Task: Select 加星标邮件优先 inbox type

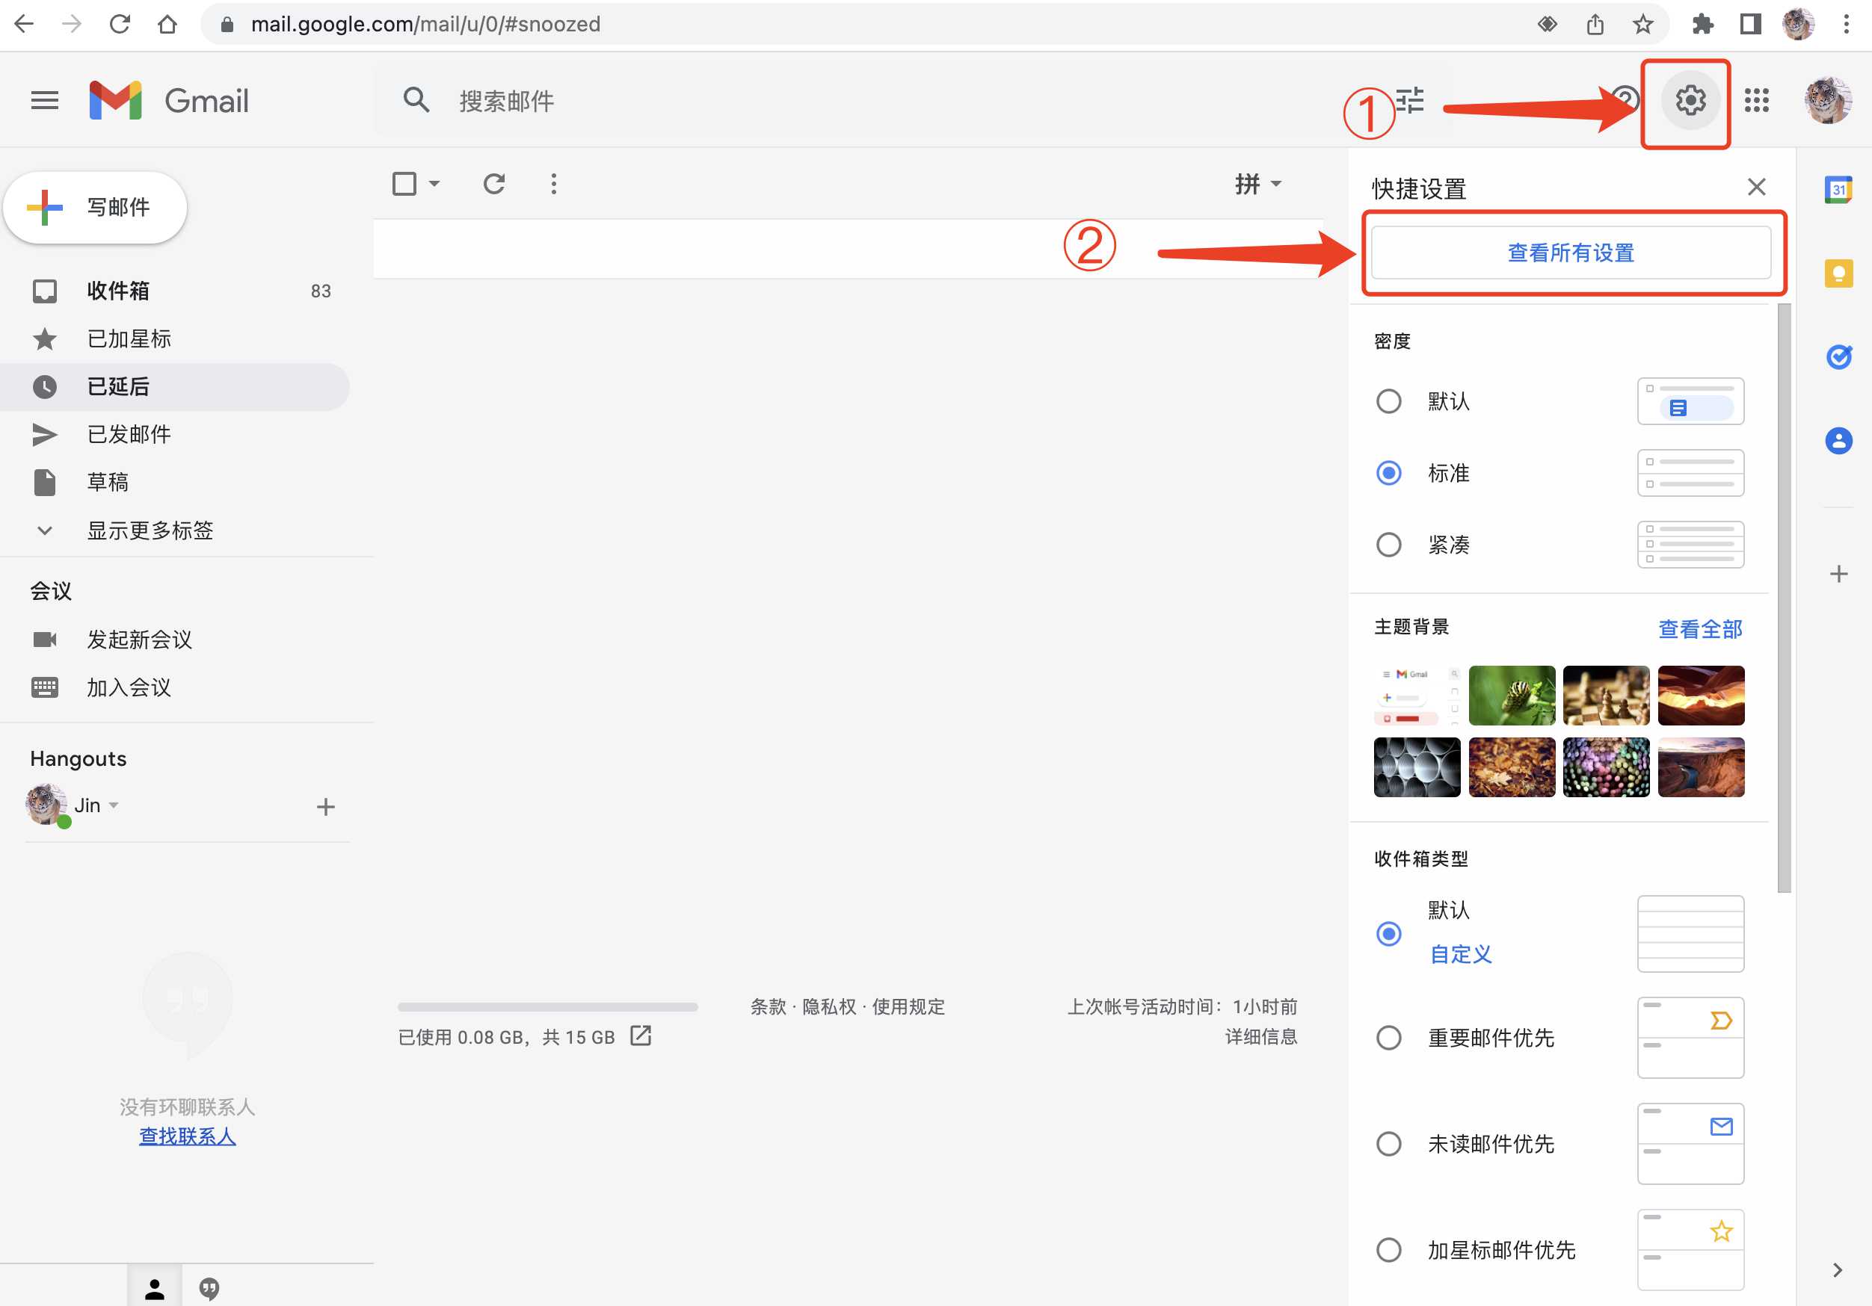Action: point(1388,1250)
